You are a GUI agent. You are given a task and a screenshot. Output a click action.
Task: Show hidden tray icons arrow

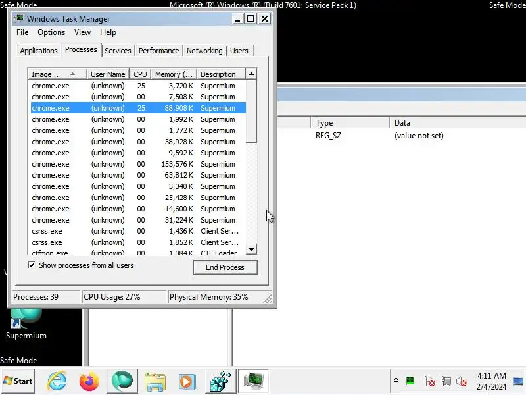point(396,381)
